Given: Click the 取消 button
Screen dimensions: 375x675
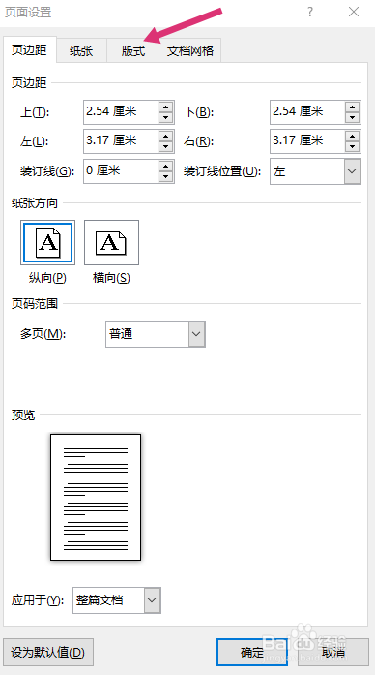Looking at the screenshot, I should 333,652.
